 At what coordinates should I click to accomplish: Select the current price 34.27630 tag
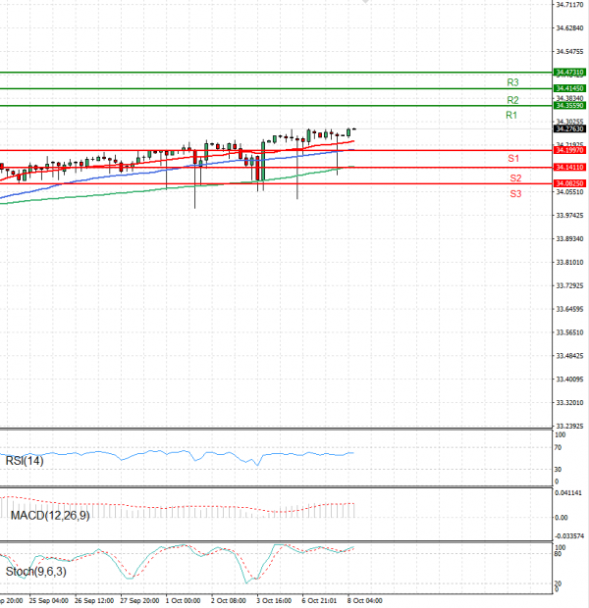tap(569, 129)
